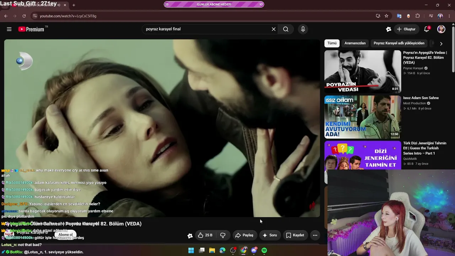Viewport: 455px width, 256px height.
Task: Share the video with Paylaş
Action: [244, 235]
